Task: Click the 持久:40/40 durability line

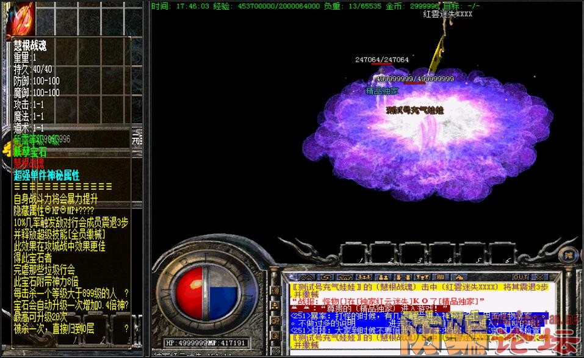Action: click(33, 69)
